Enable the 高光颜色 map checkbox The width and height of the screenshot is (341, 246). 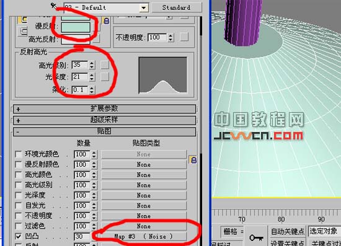coord(19,175)
